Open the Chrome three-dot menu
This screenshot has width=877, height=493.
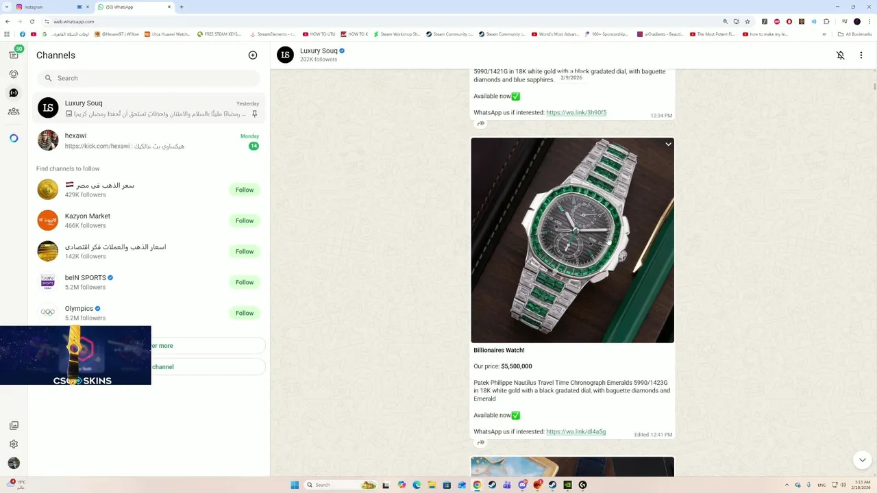click(869, 21)
